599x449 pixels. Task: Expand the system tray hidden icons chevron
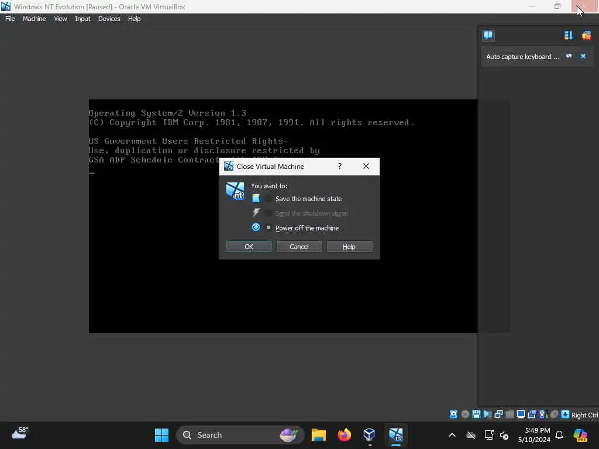[x=452, y=435]
